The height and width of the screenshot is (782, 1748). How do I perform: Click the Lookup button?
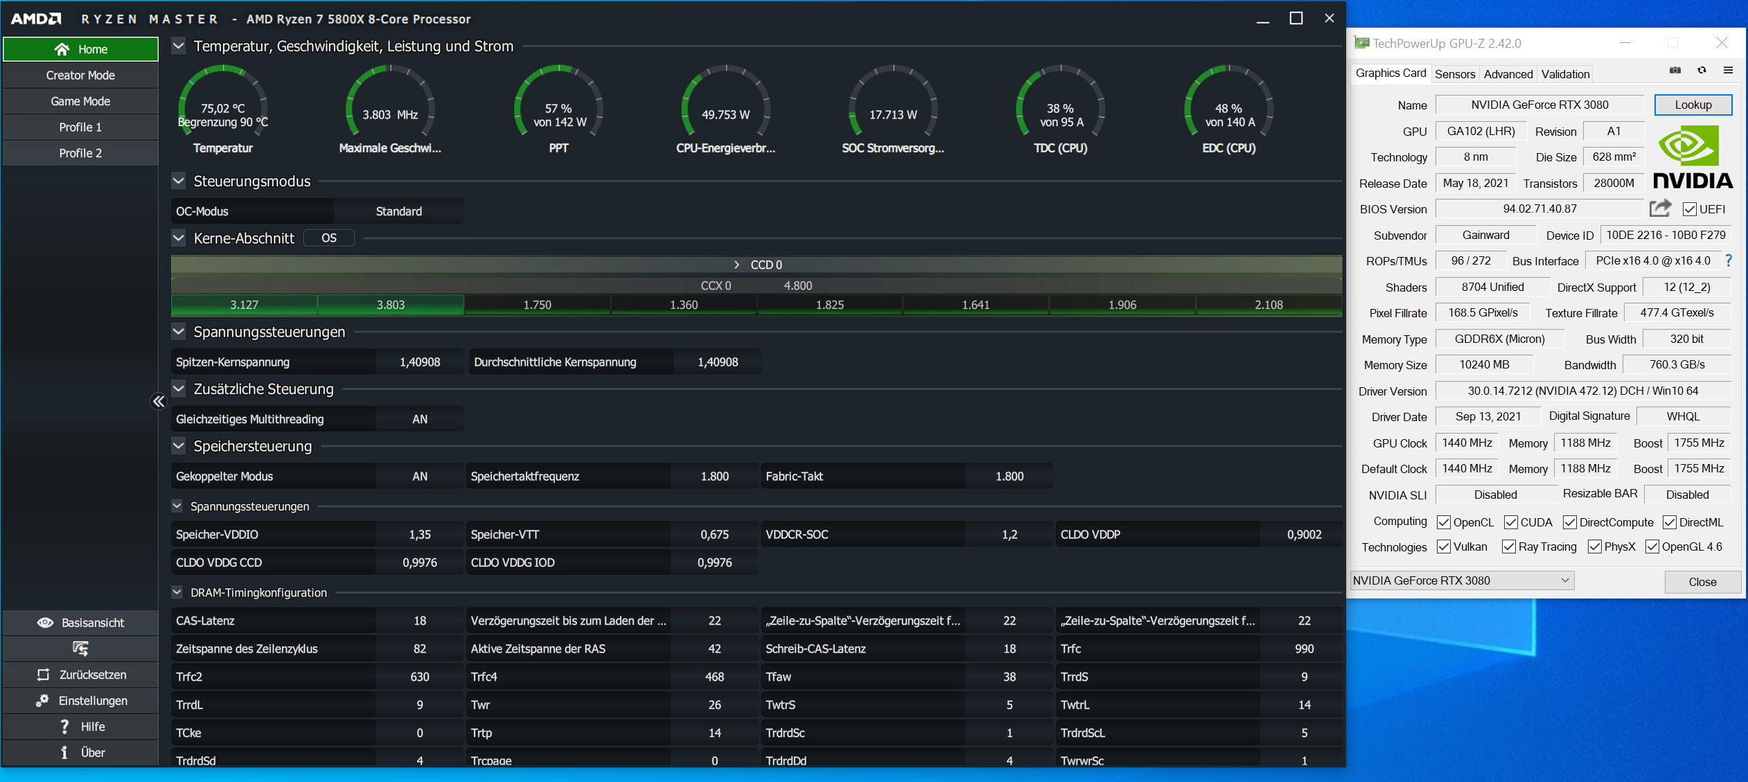(x=1693, y=105)
